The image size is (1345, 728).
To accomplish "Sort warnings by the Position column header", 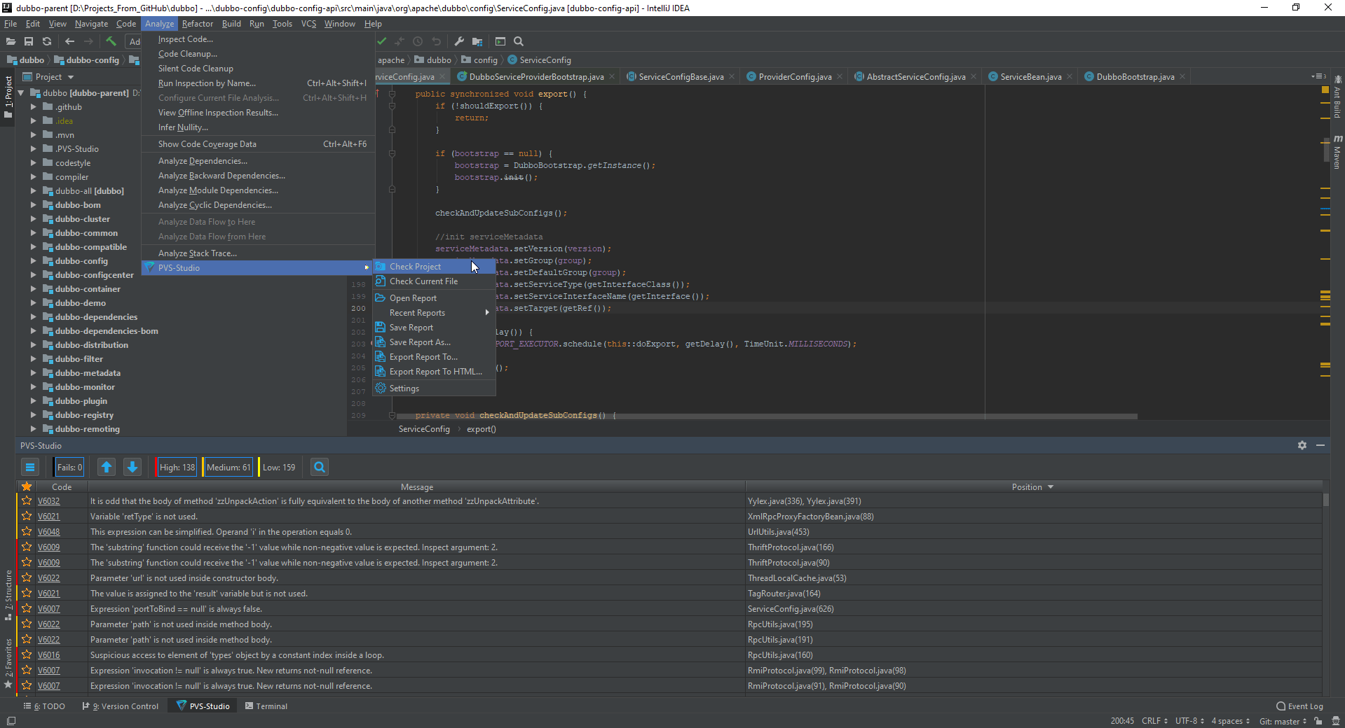I will tap(1033, 487).
